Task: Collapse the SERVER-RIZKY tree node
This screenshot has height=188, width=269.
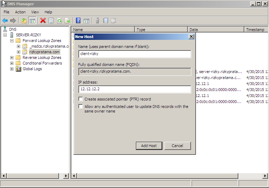Action: click(5, 35)
